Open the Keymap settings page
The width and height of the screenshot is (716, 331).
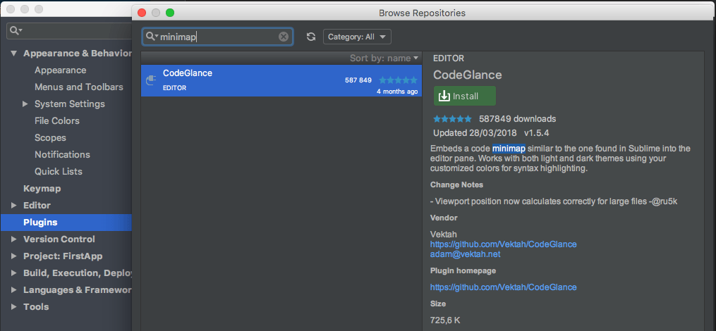pyautogui.click(x=42, y=189)
